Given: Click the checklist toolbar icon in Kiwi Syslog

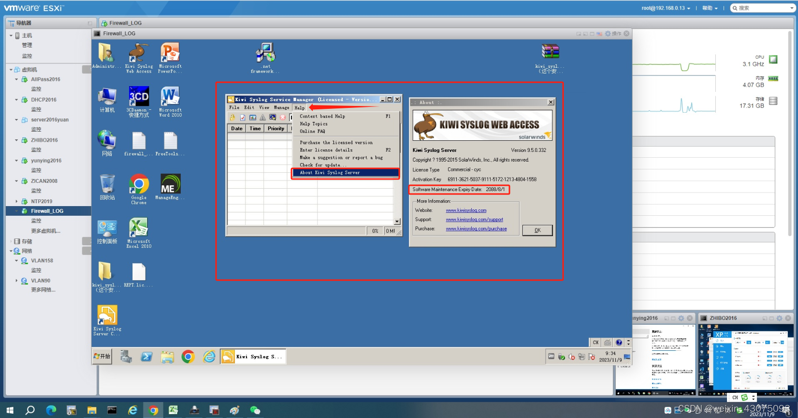Looking at the screenshot, I should pos(243,118).
